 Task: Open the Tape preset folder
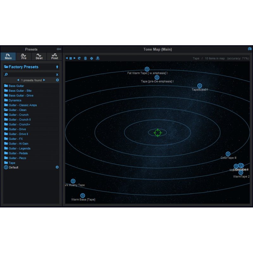click(x=12, y=163)
